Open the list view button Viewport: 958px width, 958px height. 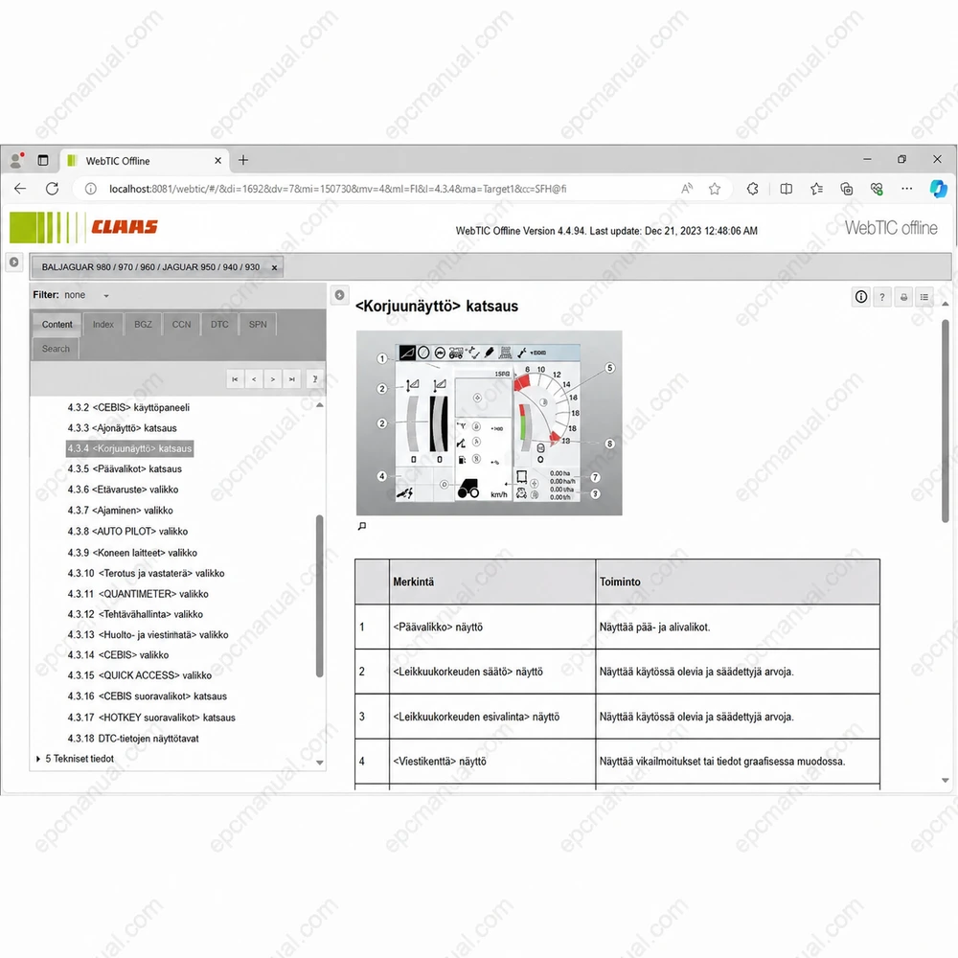(924, 297)
